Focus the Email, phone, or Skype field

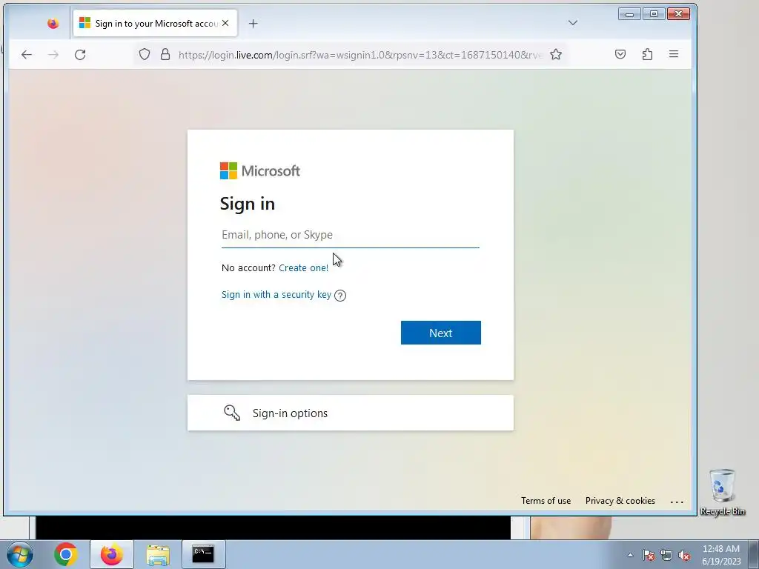pos(351,235)
